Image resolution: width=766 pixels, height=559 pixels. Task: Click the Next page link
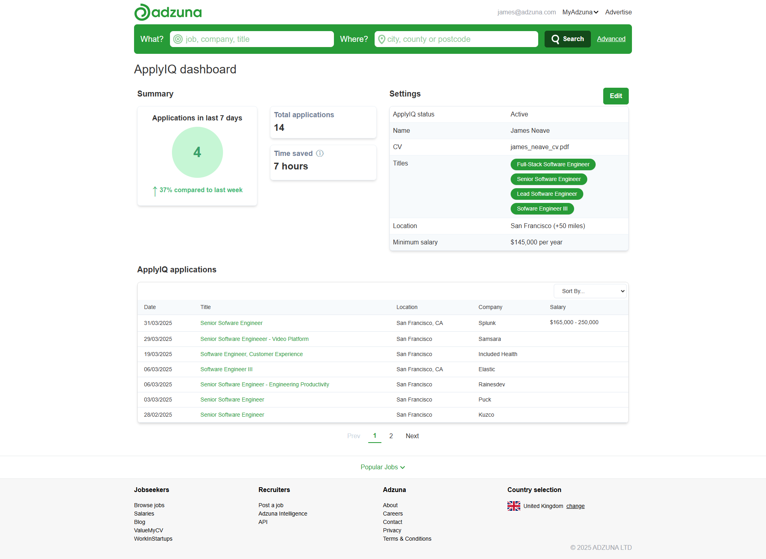[412, 436]
